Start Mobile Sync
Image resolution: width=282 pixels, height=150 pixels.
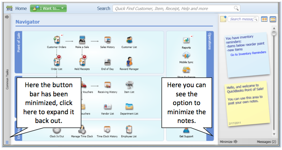coord(186,55)
